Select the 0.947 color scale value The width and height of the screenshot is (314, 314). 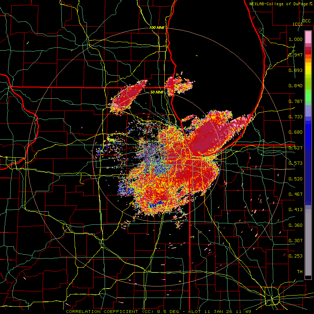296,55
